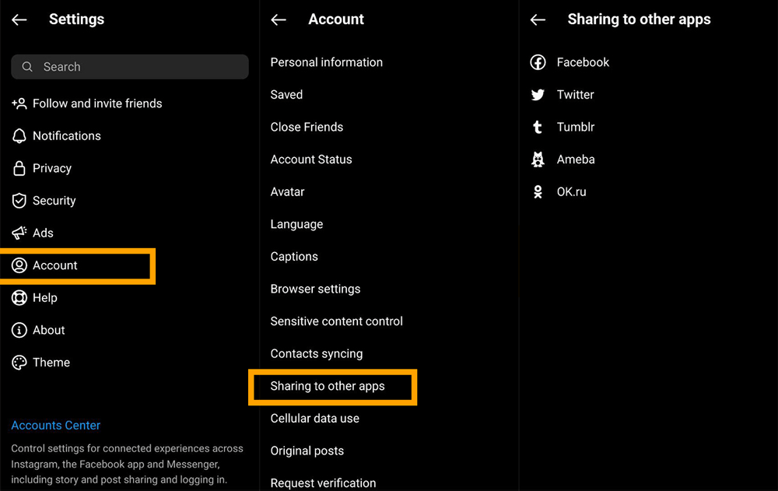Click the Security shield icon

[x=19, y=201]
